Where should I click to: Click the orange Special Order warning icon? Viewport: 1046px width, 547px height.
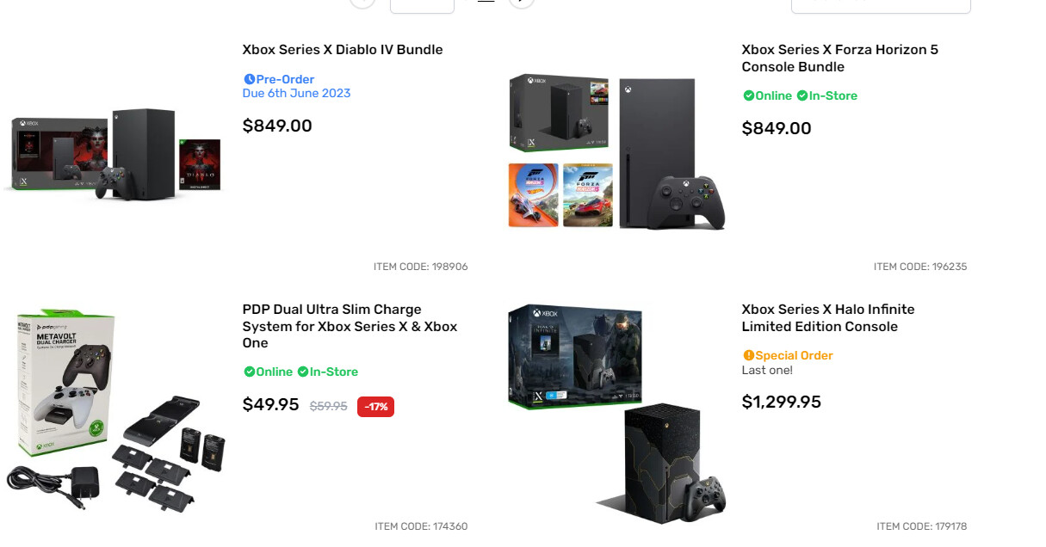pyautogui.click(x=748, y=355)
